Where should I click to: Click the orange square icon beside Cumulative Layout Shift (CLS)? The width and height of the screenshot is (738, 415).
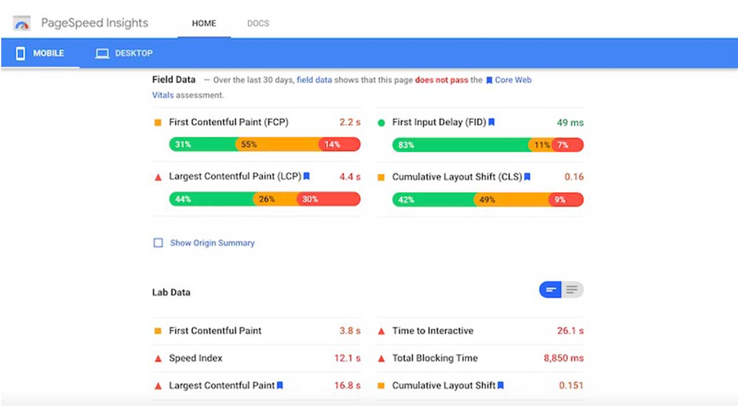[381, 178]
